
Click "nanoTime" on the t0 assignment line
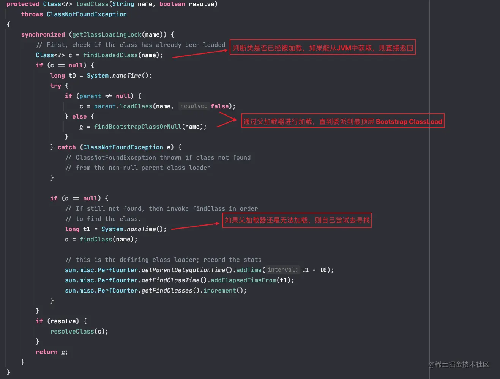tap(127, 76)
